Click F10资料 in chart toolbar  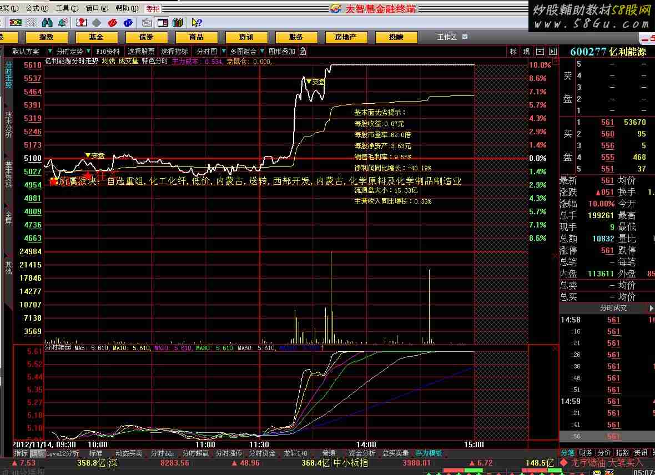[108, 52]
